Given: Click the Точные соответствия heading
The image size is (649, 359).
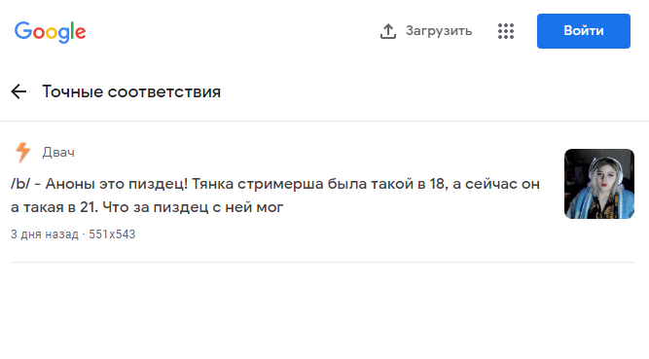Looking at the screenshot, I should click(x=131, y=91).
